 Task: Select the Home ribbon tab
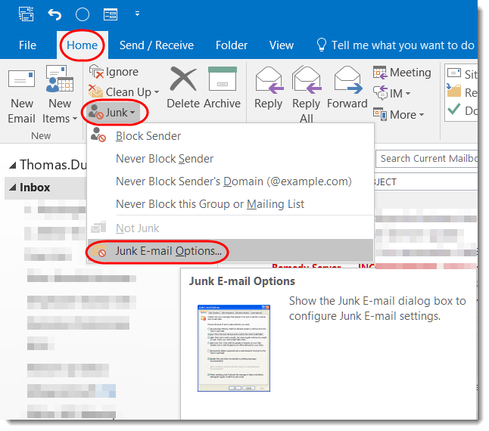82,45
